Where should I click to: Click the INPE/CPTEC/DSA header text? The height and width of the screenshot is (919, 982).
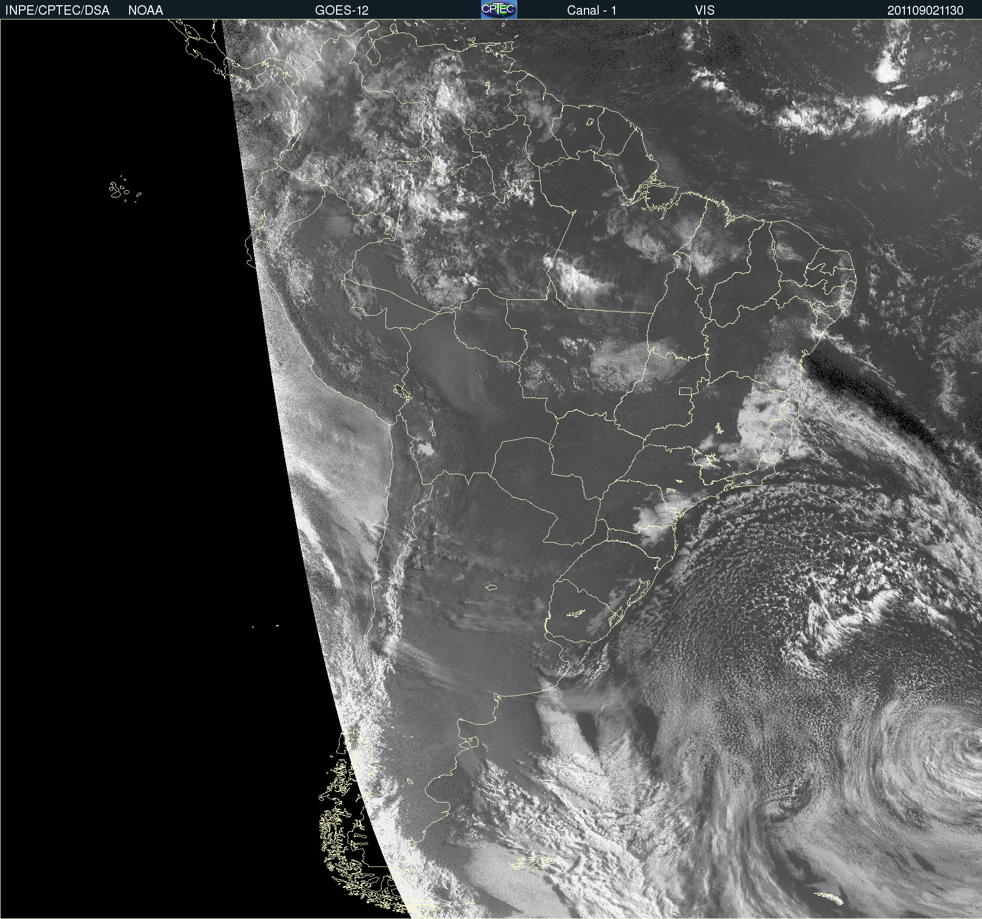coord(57,11)
